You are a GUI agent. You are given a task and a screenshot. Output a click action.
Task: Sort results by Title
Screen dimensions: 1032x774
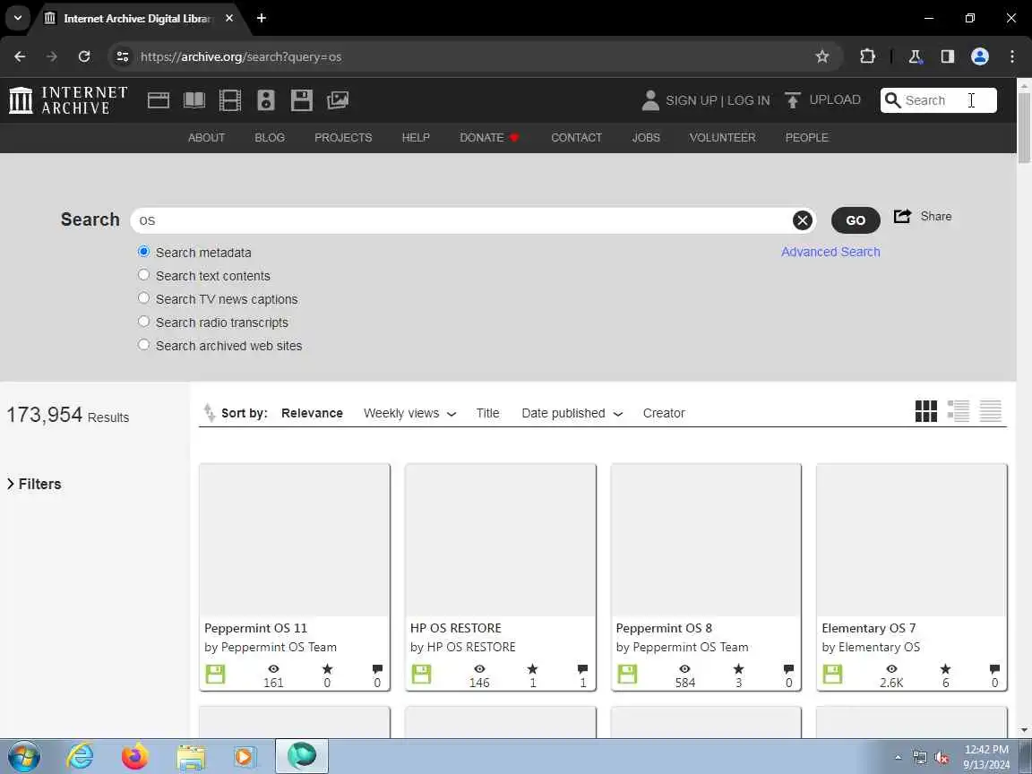[487, 413]
